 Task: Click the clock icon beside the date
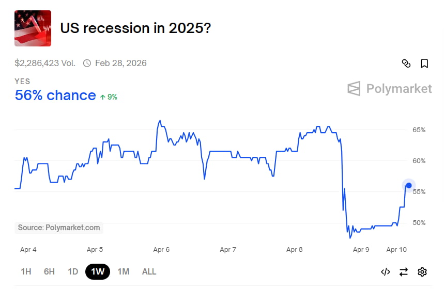[87, 63]
